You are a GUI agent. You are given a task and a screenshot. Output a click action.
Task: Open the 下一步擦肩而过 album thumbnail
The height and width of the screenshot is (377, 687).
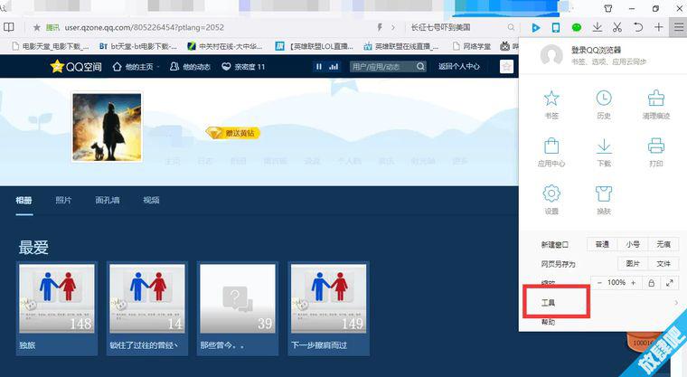pyautogui.click(x=329, y=298)
